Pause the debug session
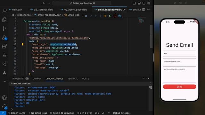The width and height of the screenshot is (205, 115). pos(86,16)
